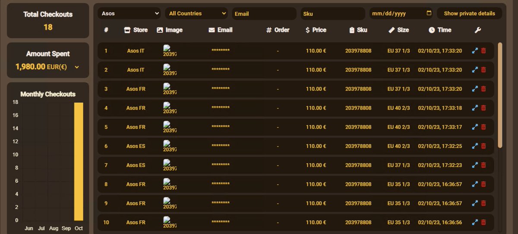Delete checkout row 5

pyautogui.click(x=483, y=127)
